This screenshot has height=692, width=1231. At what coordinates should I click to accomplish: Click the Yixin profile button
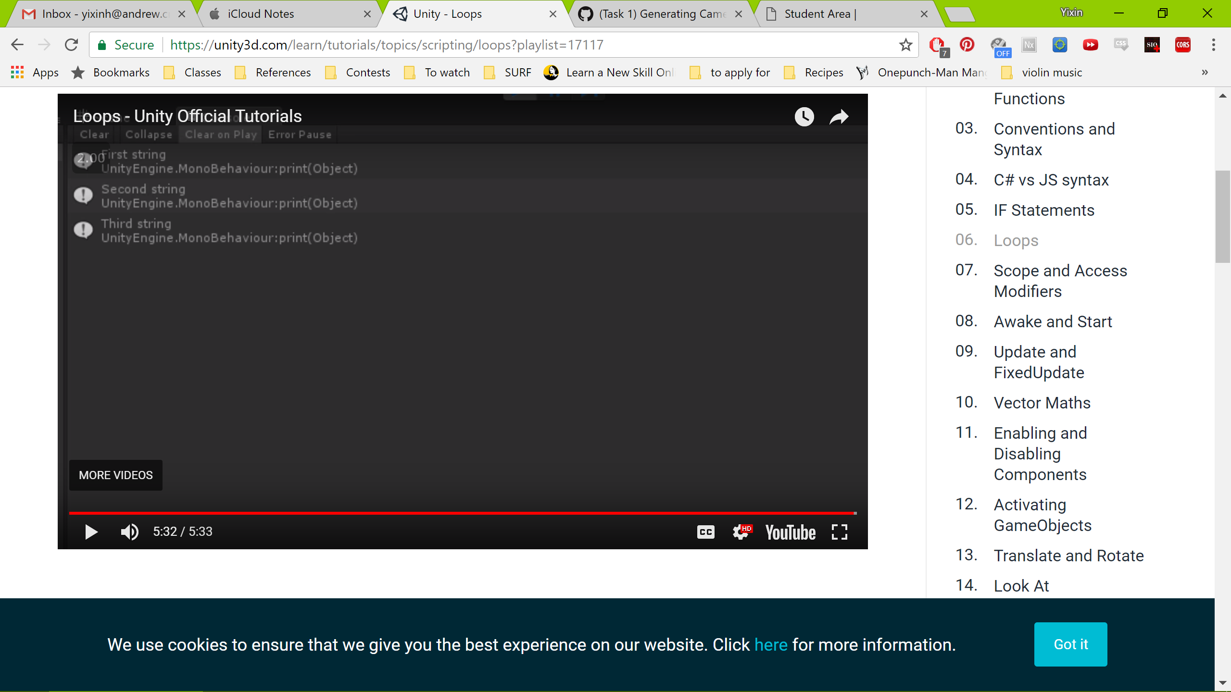pyautogui.click(x=1072, y=12)
